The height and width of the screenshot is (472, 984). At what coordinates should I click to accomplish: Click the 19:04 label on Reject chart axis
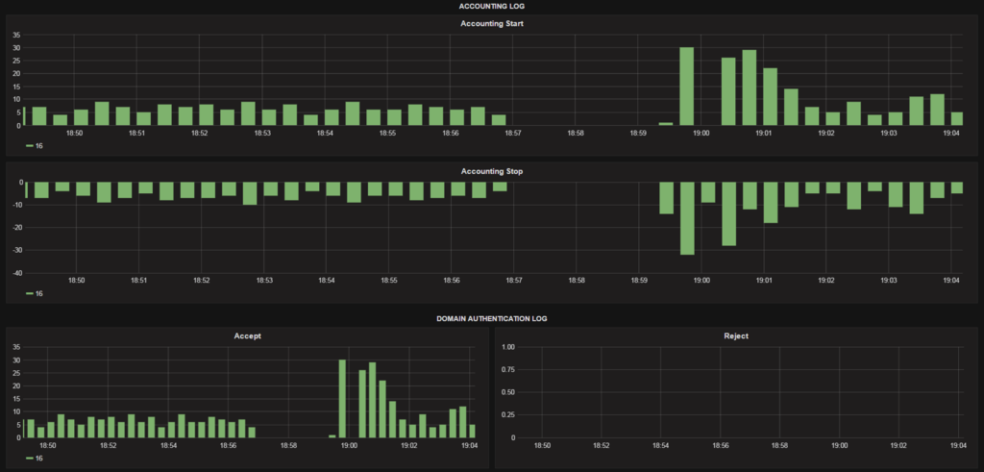click(958, 446)
